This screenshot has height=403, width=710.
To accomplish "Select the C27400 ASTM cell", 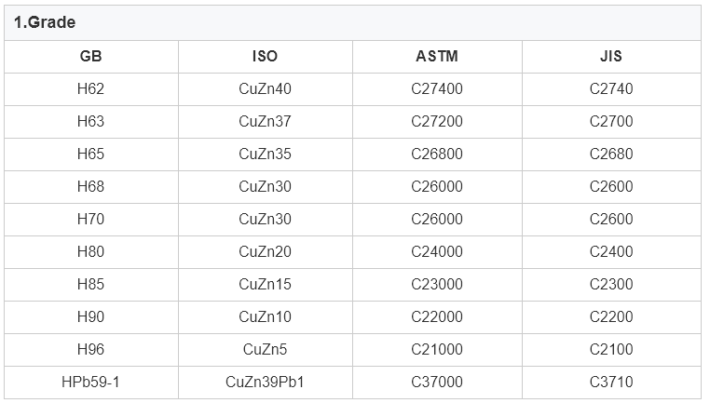I will 437,88.
